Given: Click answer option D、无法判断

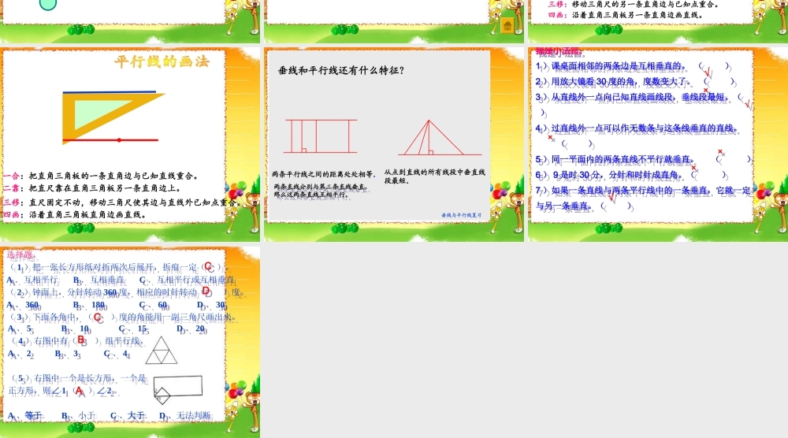Looking at the screenshot, I should pos(185,416).
